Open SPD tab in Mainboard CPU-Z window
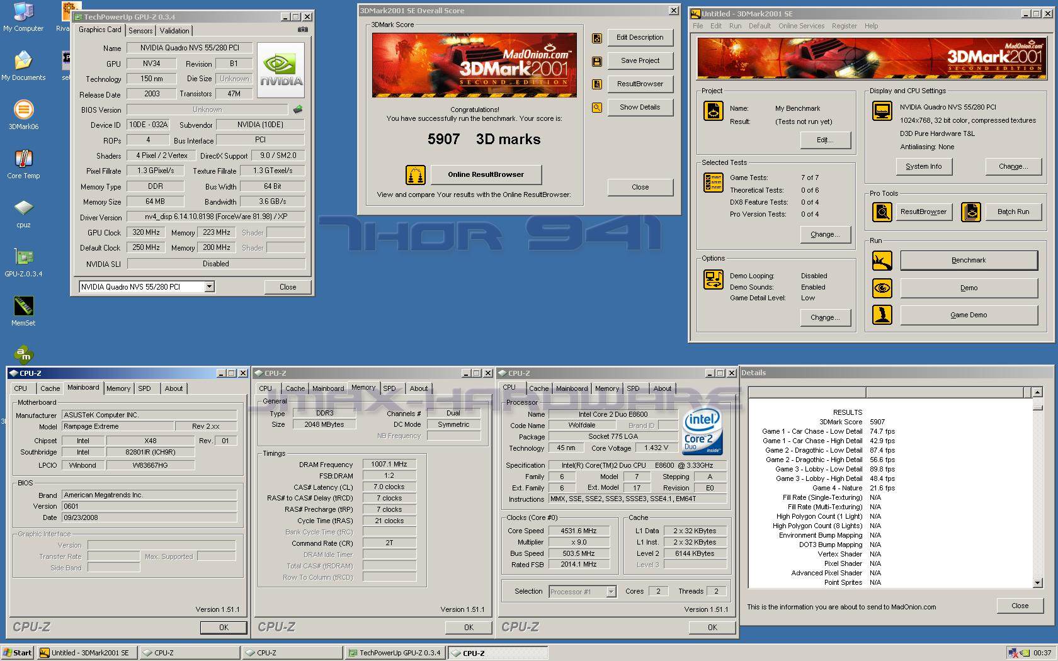Image resolution: width=1058 pixels, height=661 pixels. click(145, 389)
